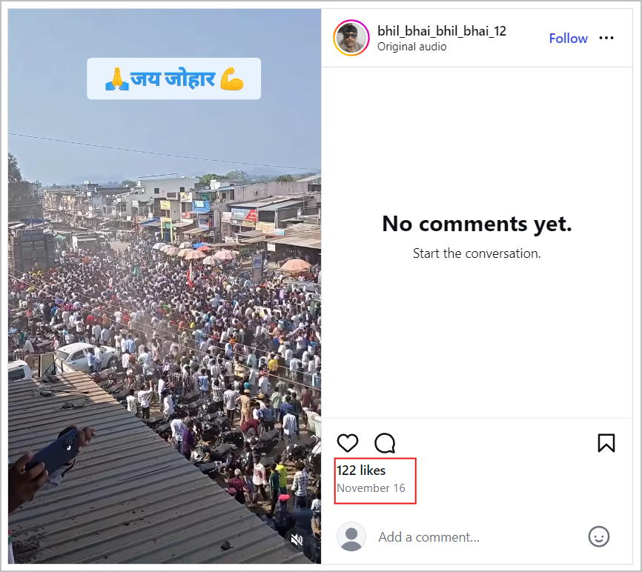Like the post with the heart icon
The width and height of the screenshot is (642, 572).
[348, 443]
